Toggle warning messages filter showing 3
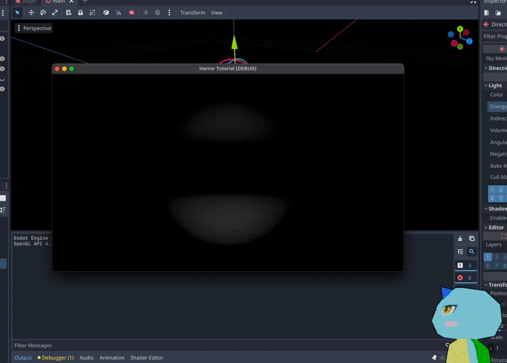Screen dimensions: 507x363 click(465, 265)
